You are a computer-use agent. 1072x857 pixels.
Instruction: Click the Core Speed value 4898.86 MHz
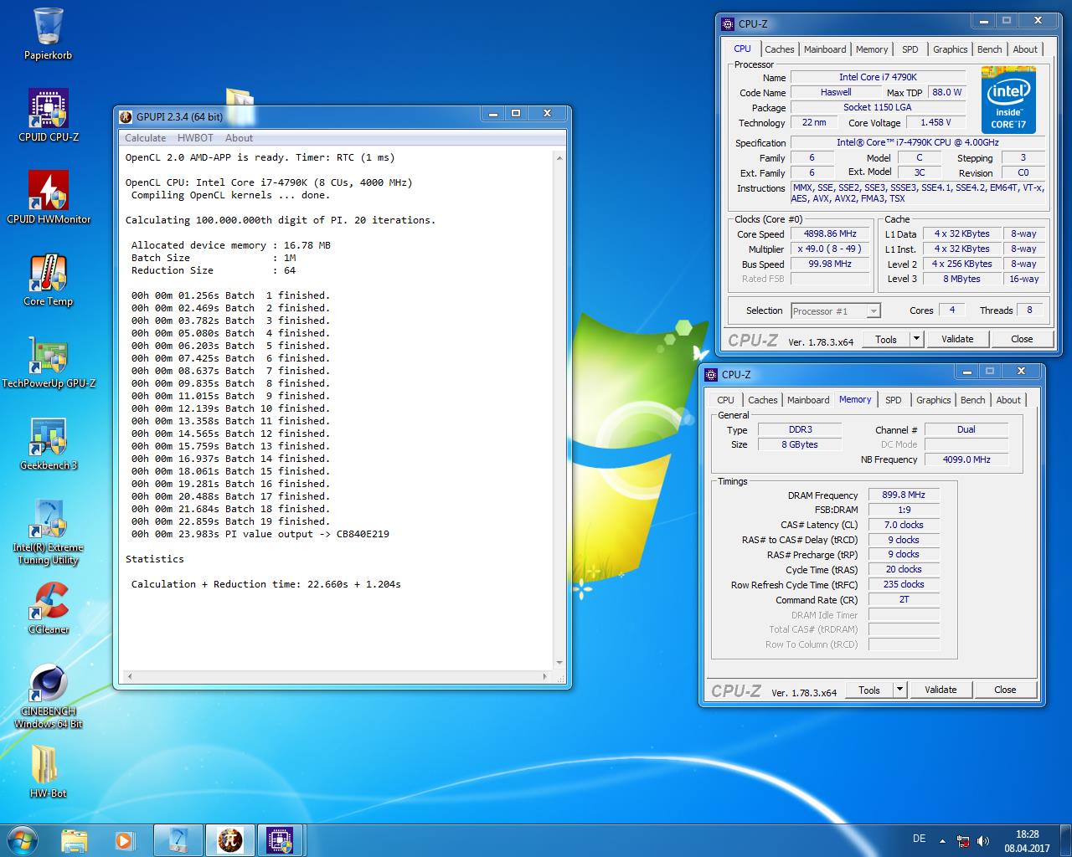click(x=830, y=233)
